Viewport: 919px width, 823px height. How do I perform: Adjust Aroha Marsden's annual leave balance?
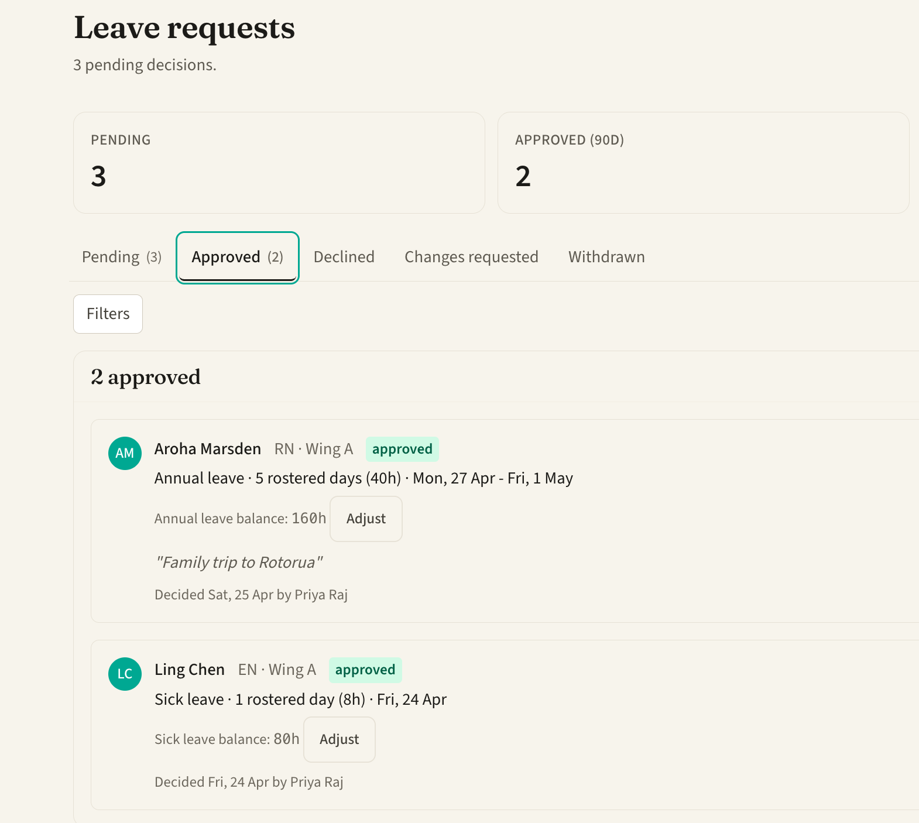point(366,519)
